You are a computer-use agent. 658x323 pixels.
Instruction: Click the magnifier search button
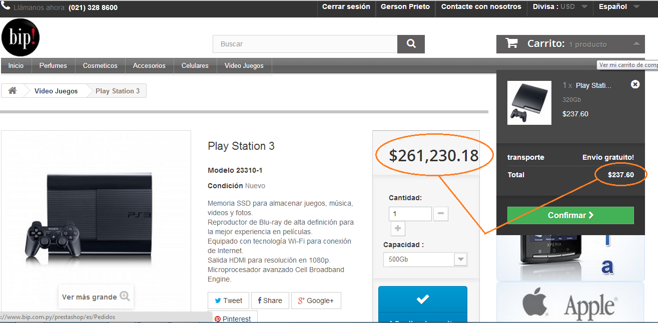411,44
